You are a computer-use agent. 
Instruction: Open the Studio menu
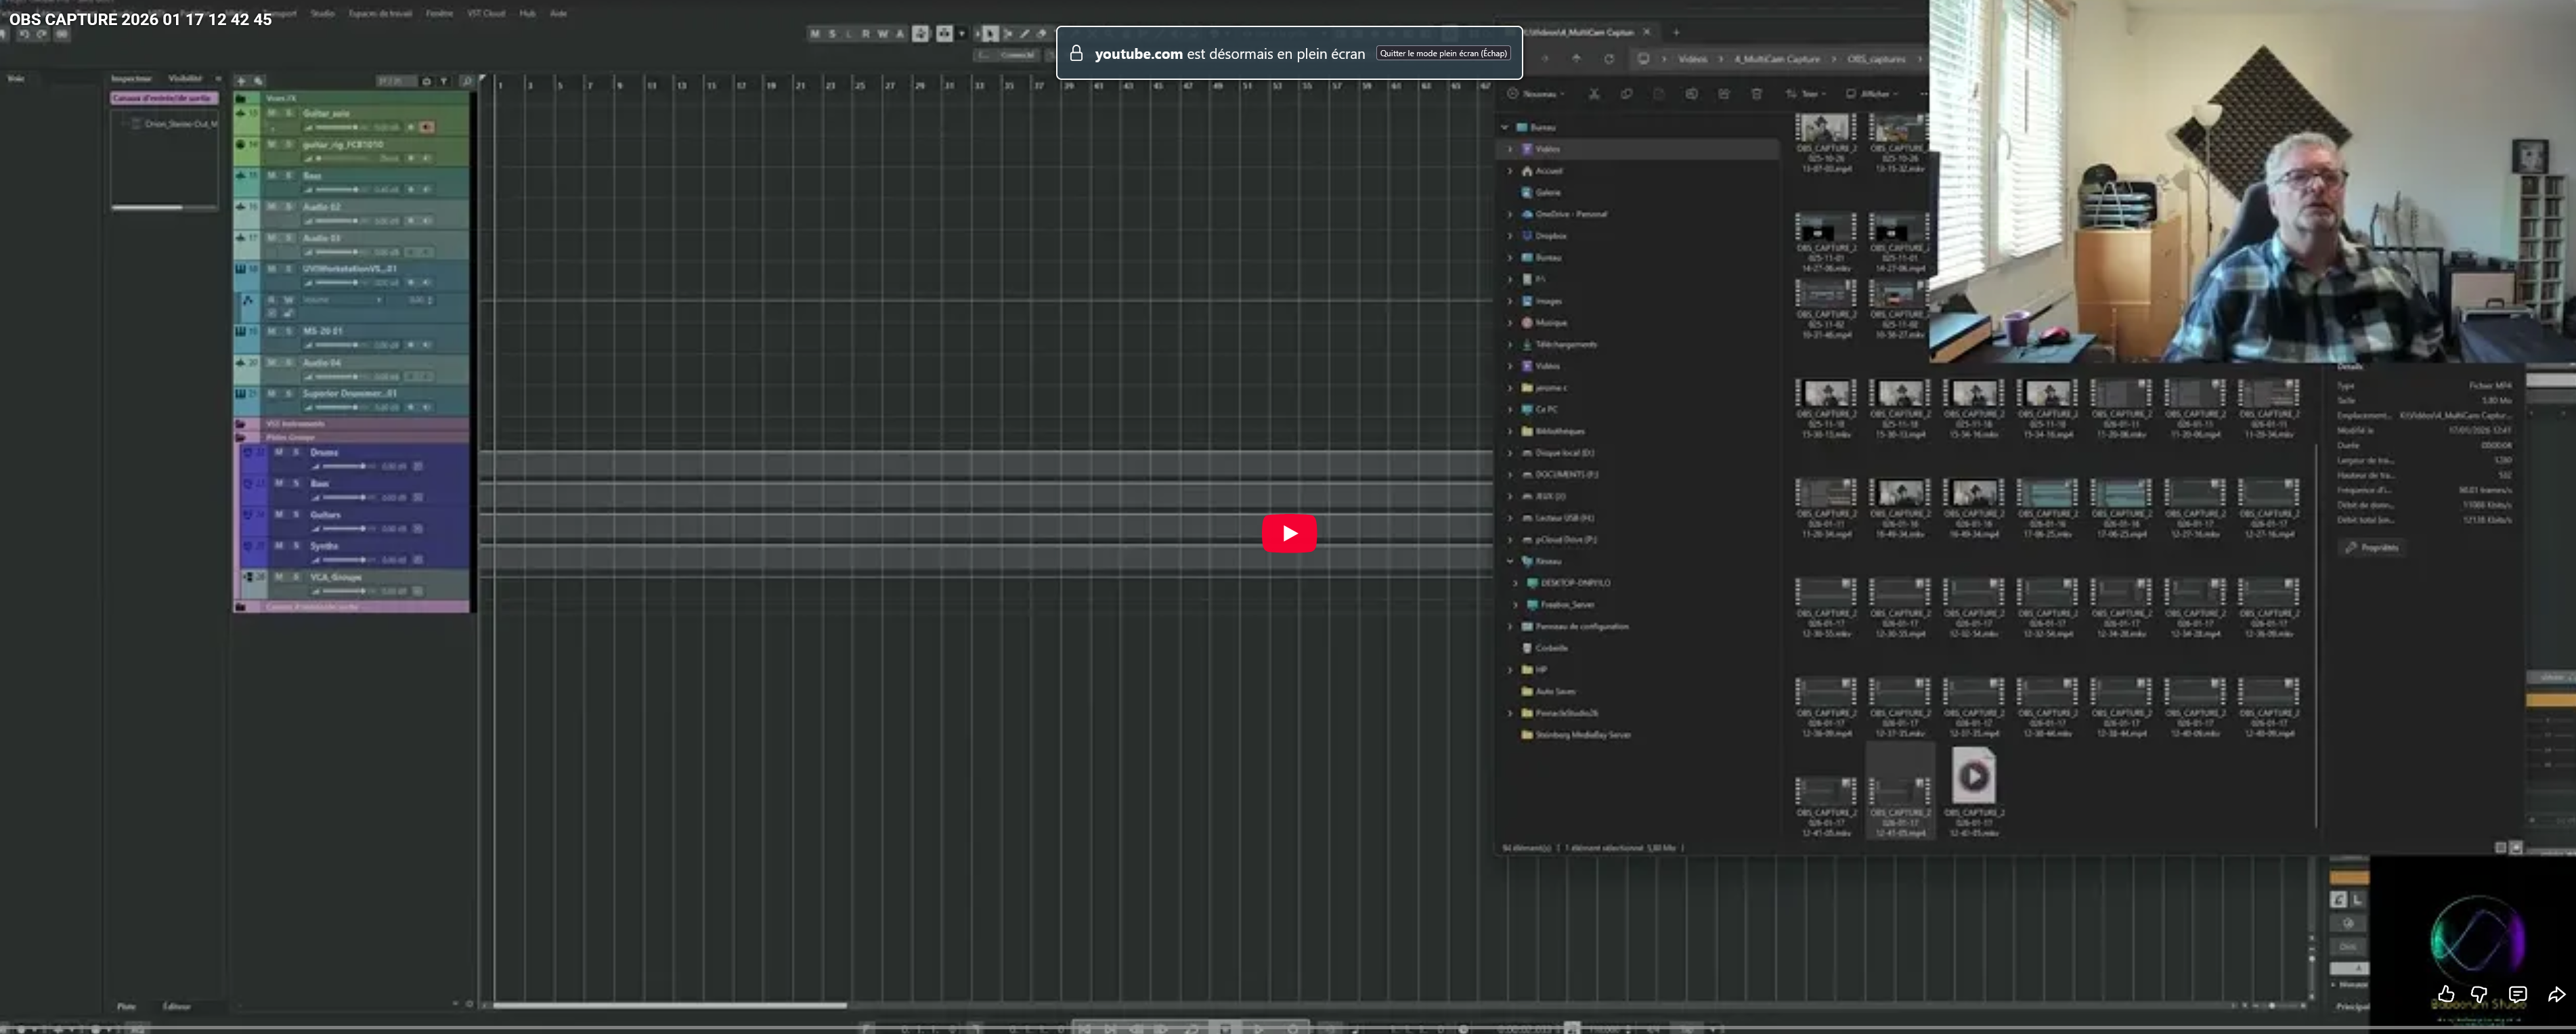click(322, 13)
